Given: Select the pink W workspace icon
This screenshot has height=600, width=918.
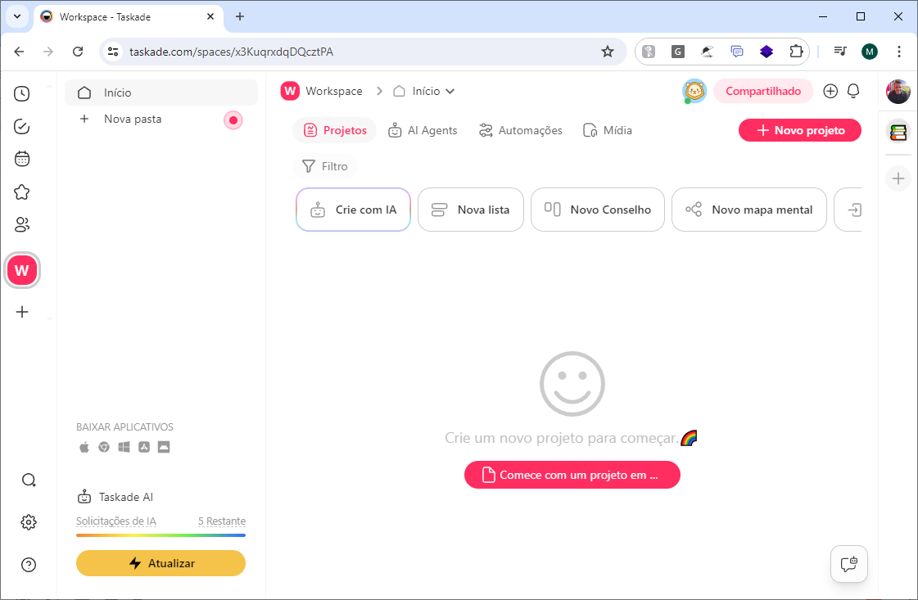Looking at the screenshot, I should [21, 270].
